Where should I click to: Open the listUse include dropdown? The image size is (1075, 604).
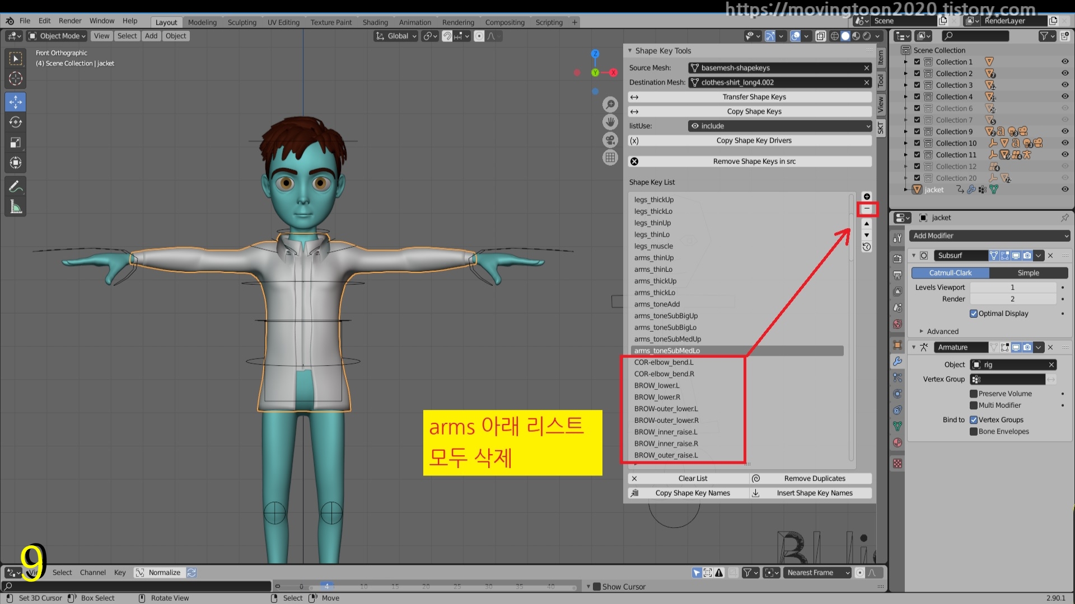tap(780, 126)
